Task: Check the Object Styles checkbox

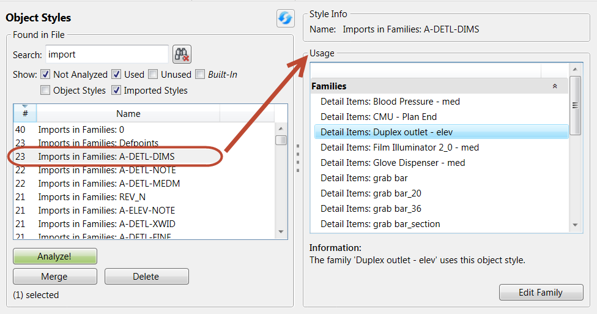Action: coord(45,91)
